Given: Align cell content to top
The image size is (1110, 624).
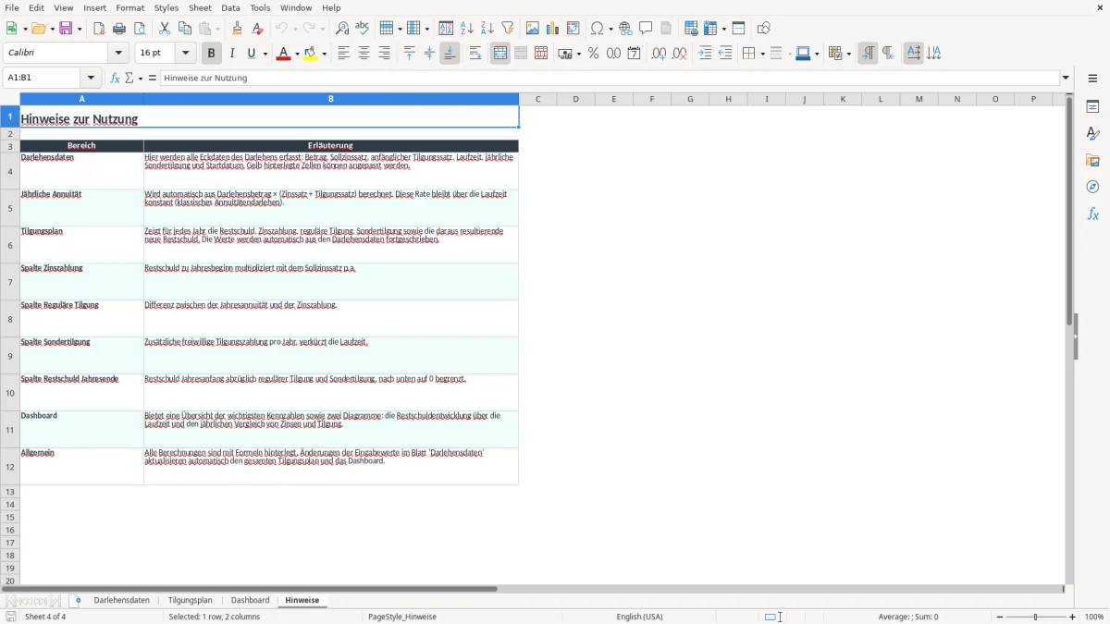Looking at the screenshot, I should 409,54.
